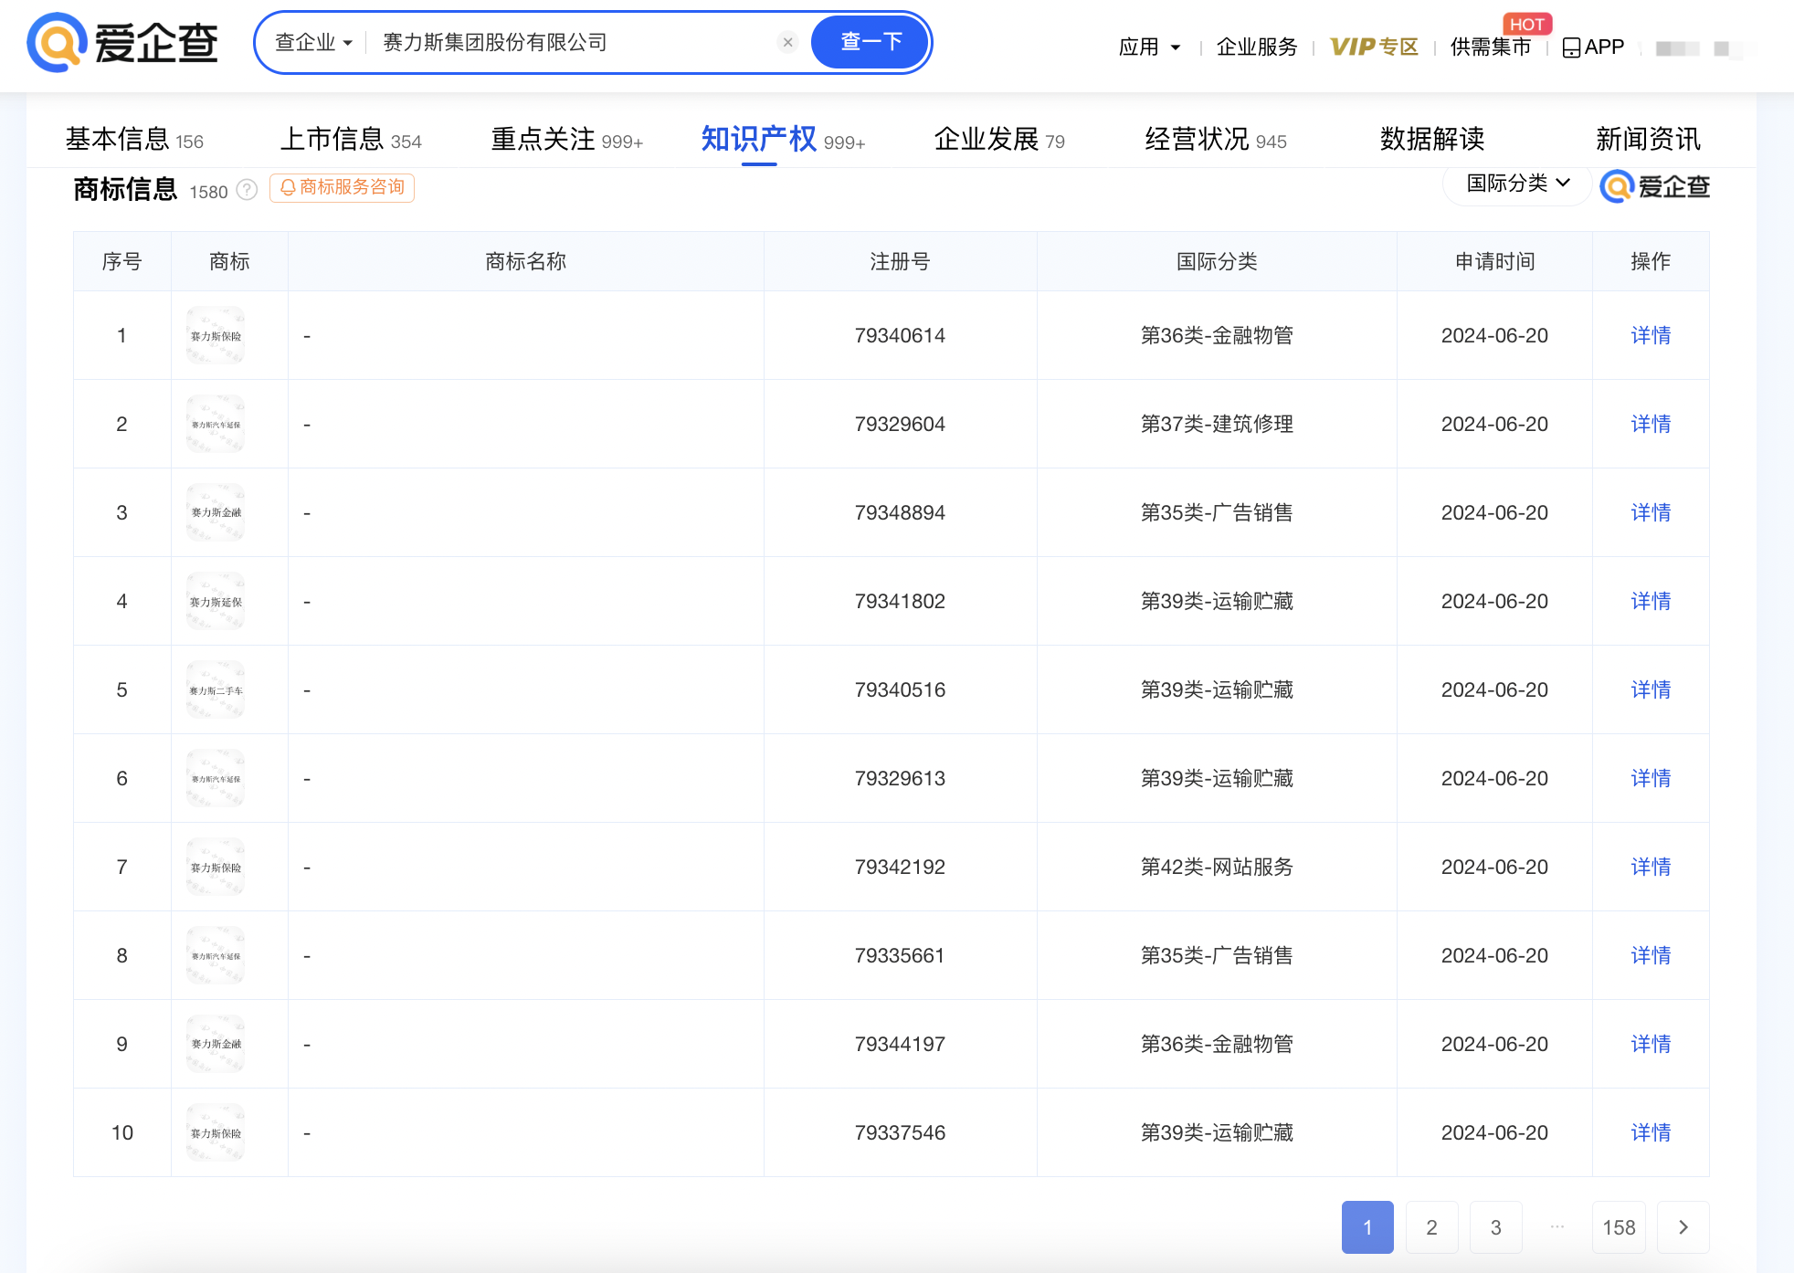Switch to 经营状况 tab

click(1216, 139)
